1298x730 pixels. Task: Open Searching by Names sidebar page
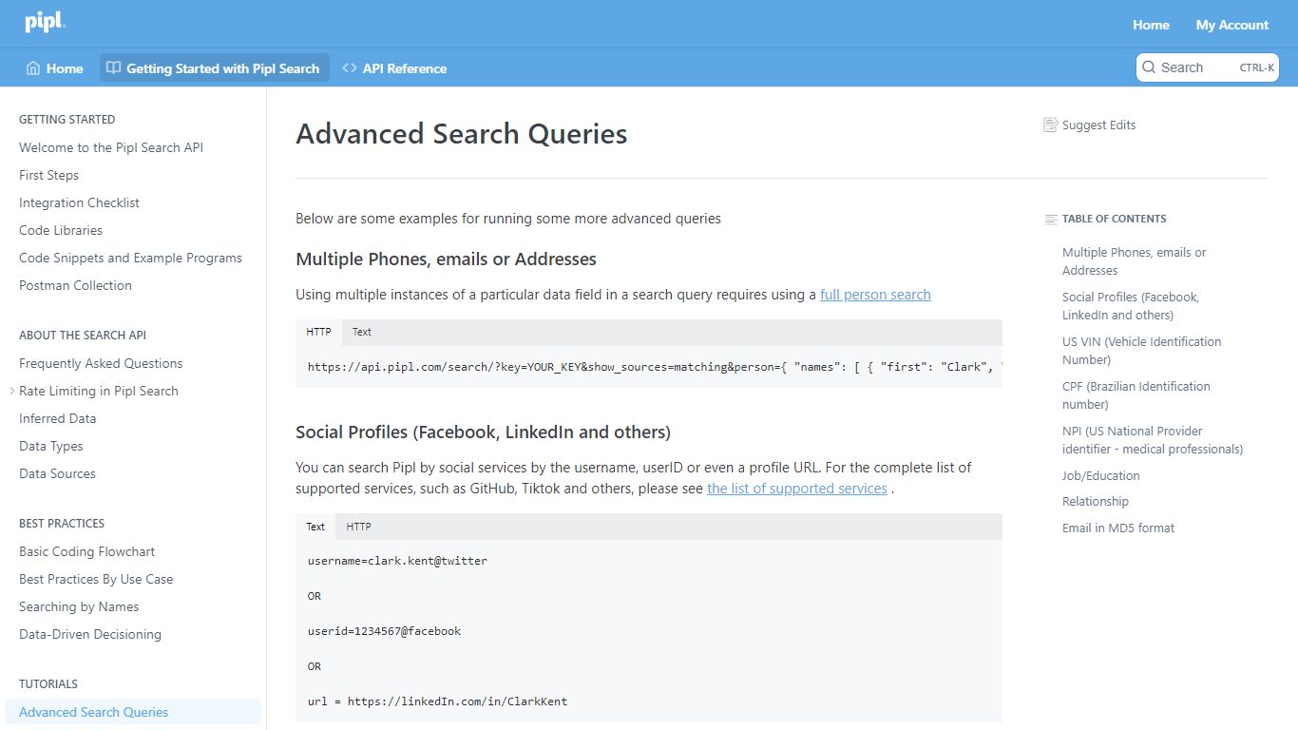79,606
